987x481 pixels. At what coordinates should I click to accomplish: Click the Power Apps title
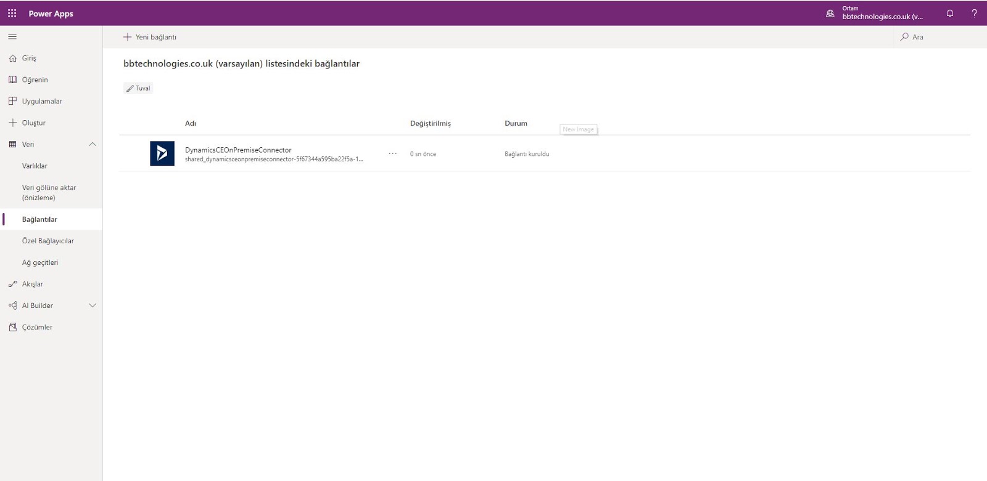pyautogui.click(x=51, y=14)
